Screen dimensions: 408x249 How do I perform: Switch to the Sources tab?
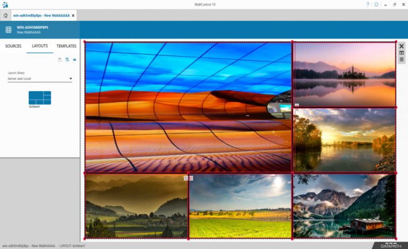13,46
